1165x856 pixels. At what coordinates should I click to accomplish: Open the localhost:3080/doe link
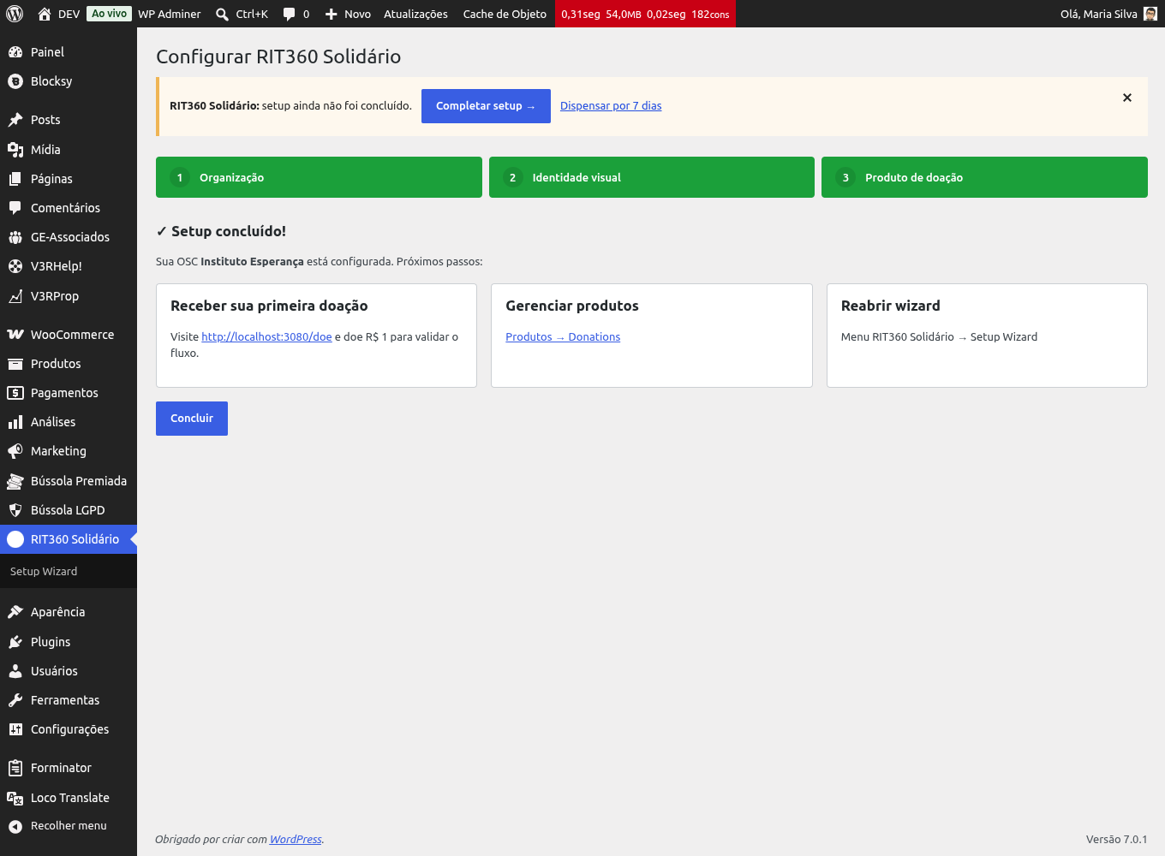(266, 337)
